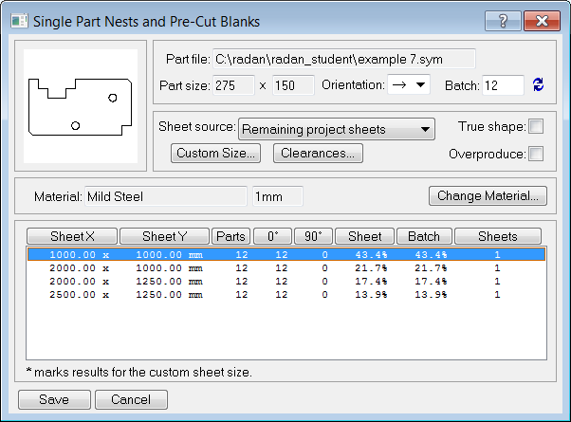The width and height of the screenshot is (571, 422).
Task: Expand the Sheet source dropdown
Action: 337,129
